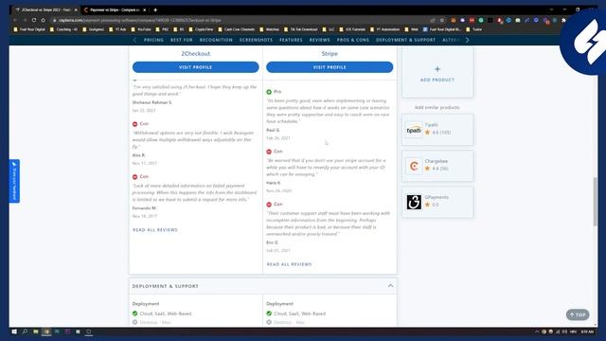Open the Coaching bookmark folder
The width and height of the screenshot is (606, 341).
(63, 29)
